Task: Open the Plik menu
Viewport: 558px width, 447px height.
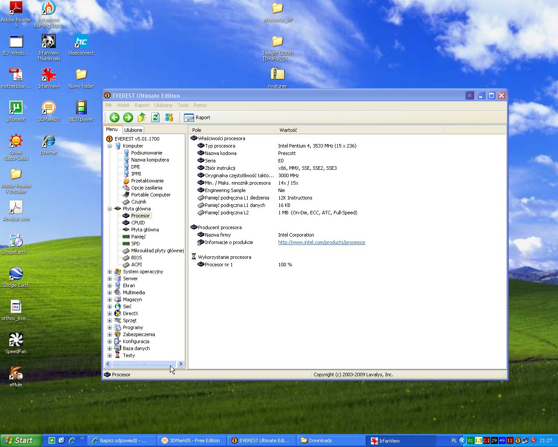Action: (109, 105)
